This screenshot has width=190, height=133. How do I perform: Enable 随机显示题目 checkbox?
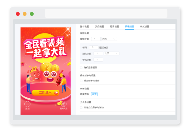click(x=81, y=68)
